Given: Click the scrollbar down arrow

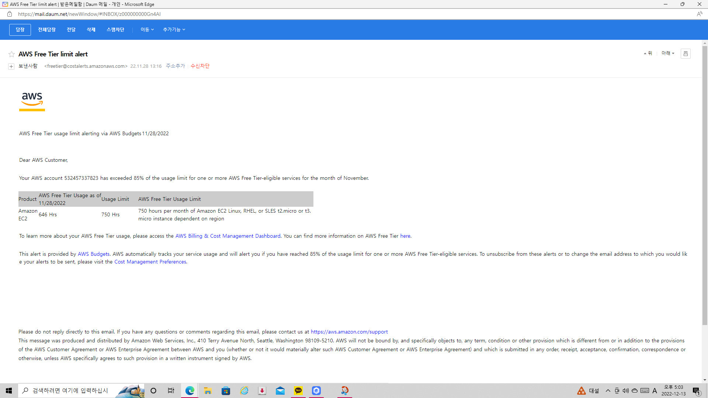Looking at the screenshot, I should point(705,380).
